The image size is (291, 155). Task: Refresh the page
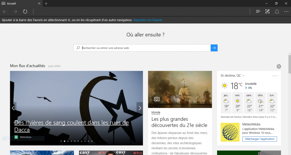coord(25,12)
